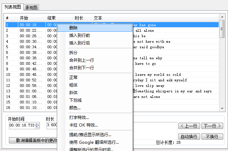
Task: Switch to the 列表视图 tab
Action: click(12, 7)
